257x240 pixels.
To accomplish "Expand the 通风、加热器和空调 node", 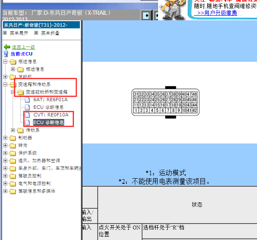I will pyautogui.click(x=5, y=160).
